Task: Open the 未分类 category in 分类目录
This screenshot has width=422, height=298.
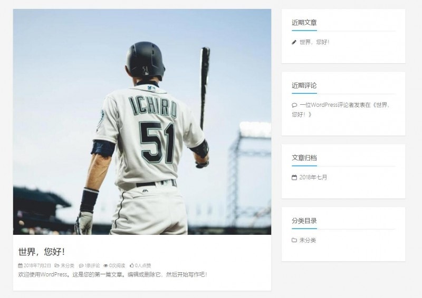Action: (x=308, y=240)
